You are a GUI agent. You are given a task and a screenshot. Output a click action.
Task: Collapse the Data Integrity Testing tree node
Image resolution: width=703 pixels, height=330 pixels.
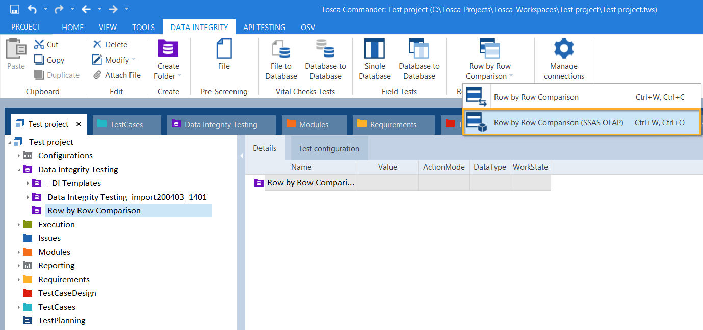point(19,170)
